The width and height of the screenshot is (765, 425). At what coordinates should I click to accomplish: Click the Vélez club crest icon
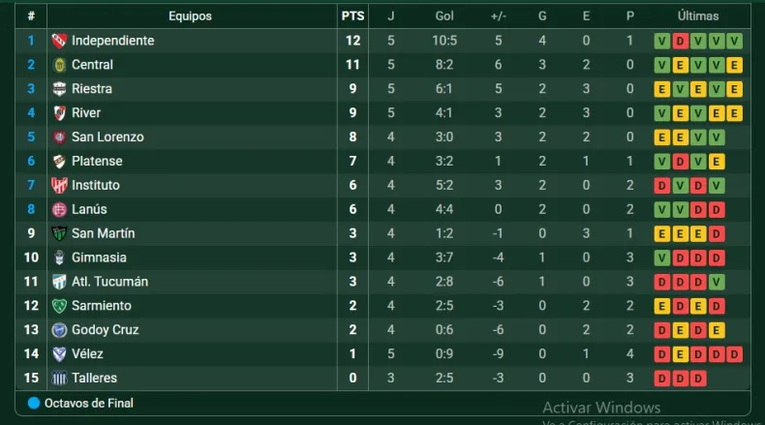click(58, 354)
